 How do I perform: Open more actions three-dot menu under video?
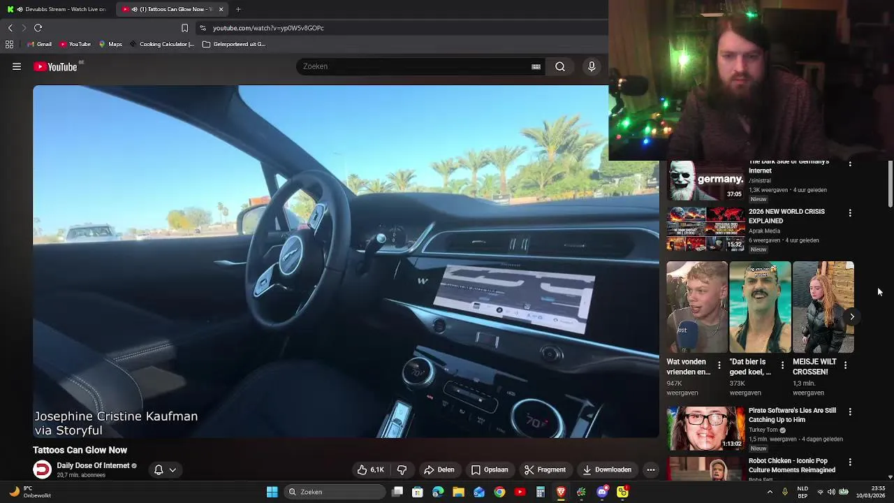coord(651,469)
